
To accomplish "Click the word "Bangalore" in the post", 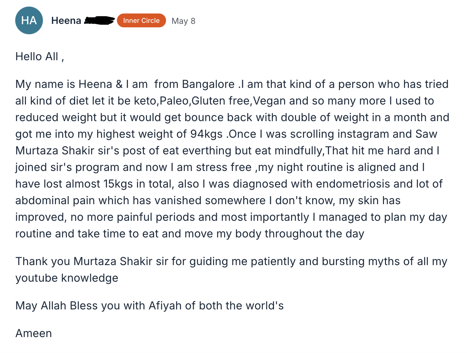I will [x=208, y=84].
